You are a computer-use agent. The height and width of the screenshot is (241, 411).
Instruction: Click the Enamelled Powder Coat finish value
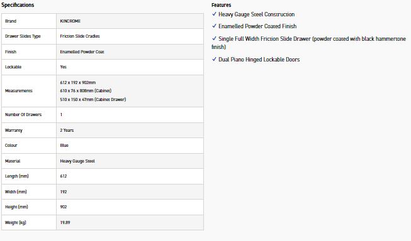point(82,51)
